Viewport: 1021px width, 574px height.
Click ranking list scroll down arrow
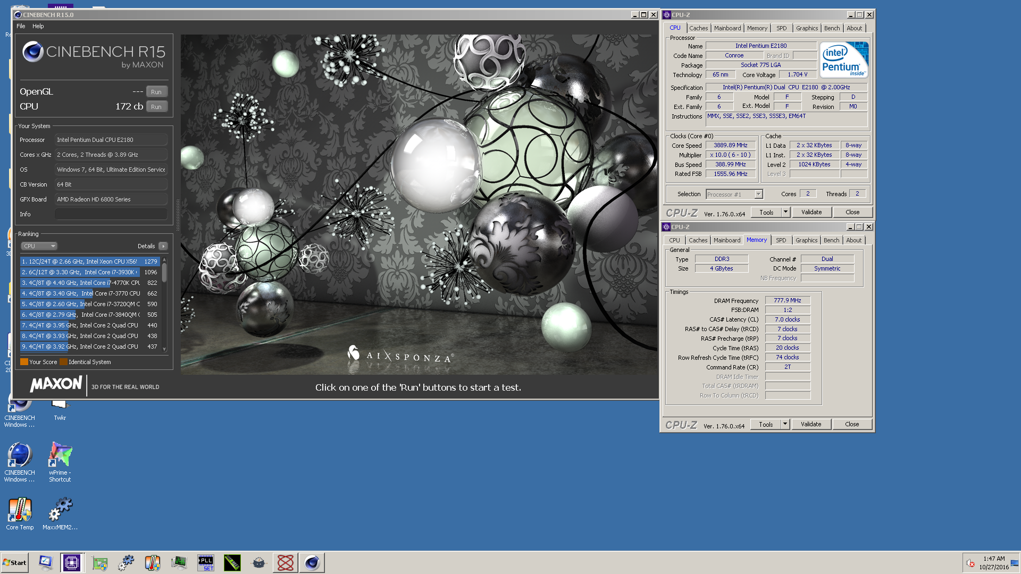164,349
